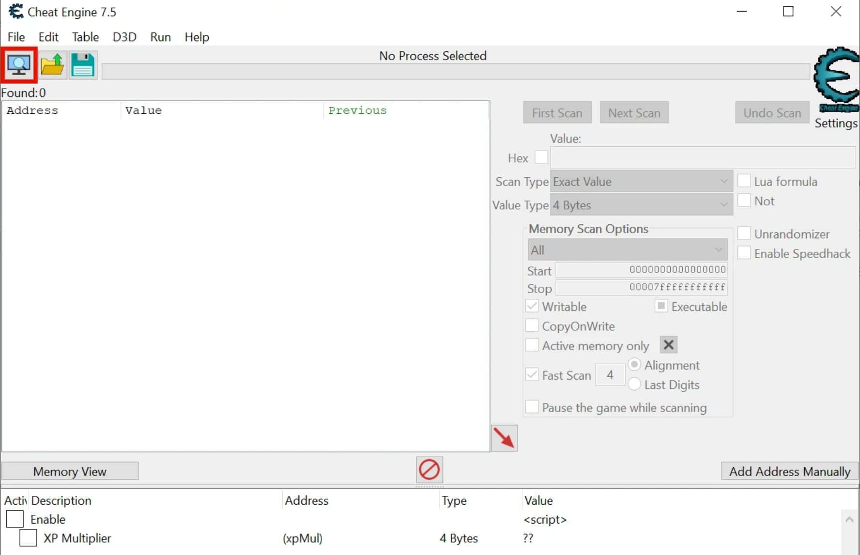Check Active memory only
Viewport: 860px width, 555px height.
coord(532,345)
